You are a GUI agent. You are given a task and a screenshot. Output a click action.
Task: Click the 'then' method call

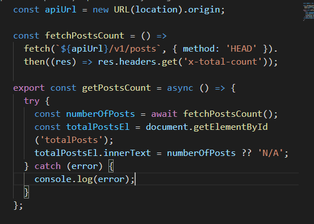[34, 62]
